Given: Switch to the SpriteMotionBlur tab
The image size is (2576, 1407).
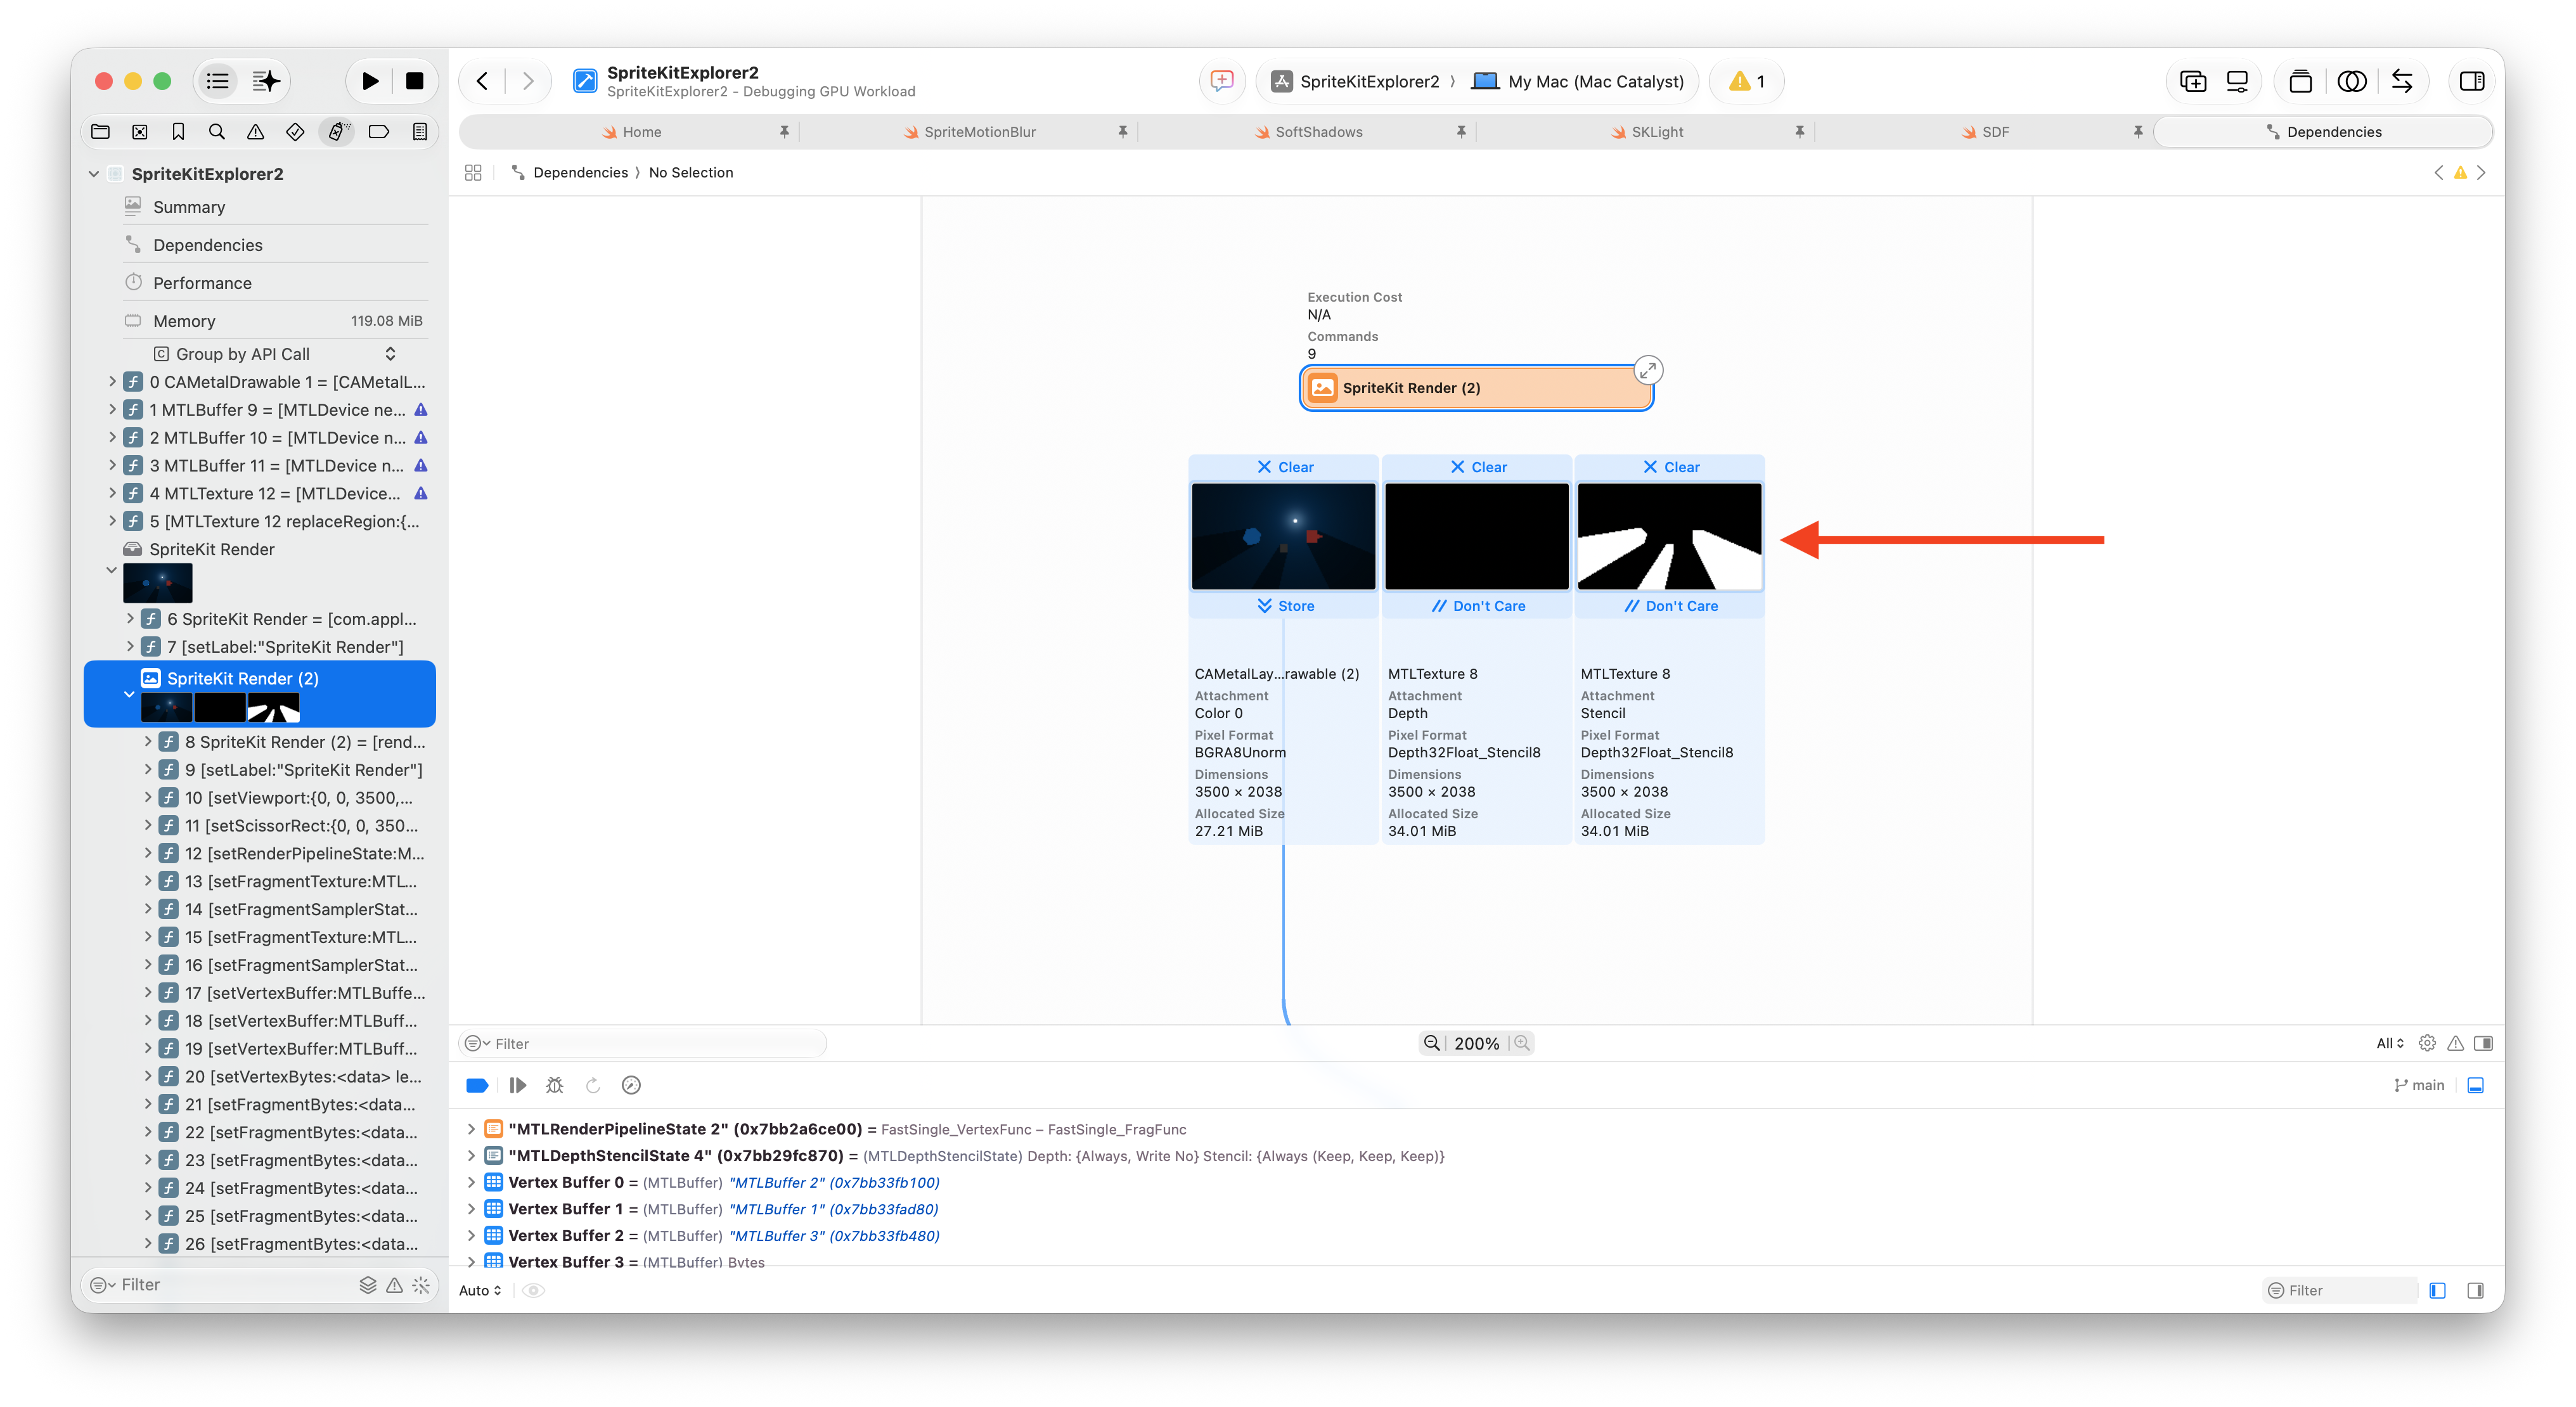Looking at the screenshot, I should tap(969, 131).
